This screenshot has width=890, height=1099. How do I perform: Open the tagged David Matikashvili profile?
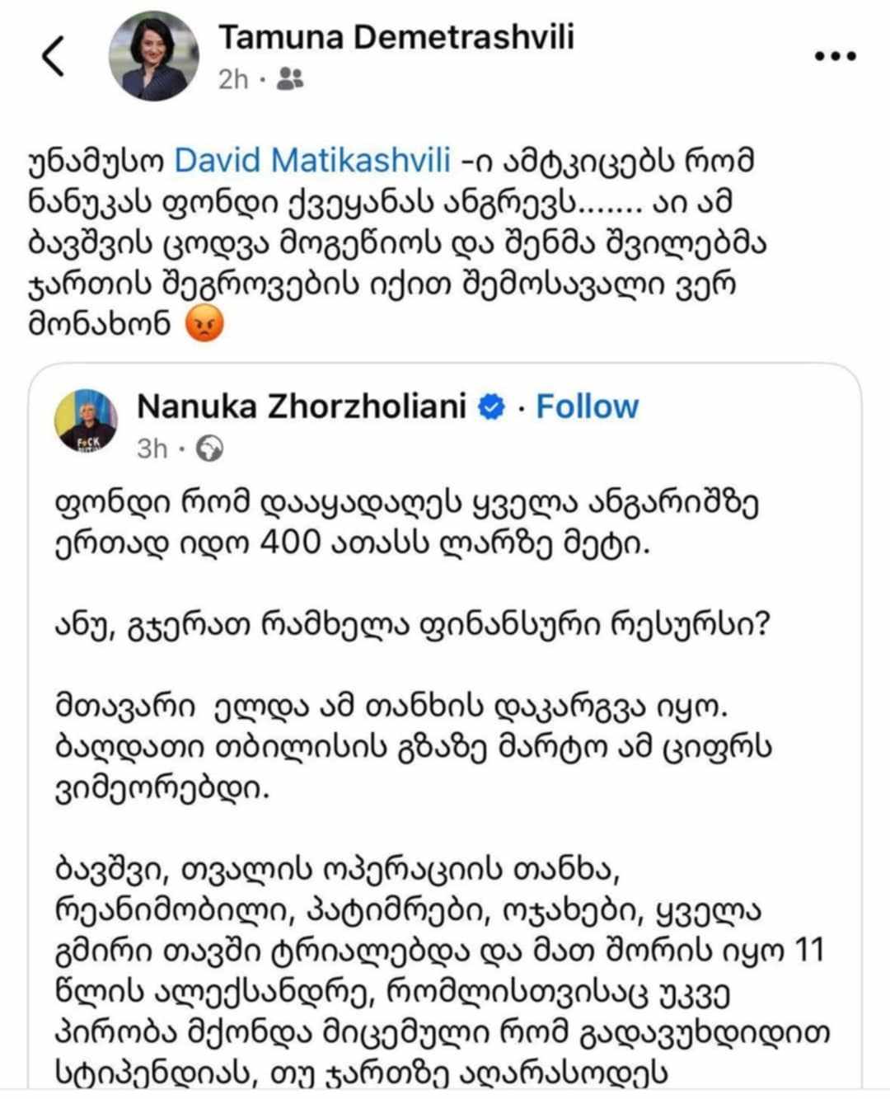click(312, 161)
